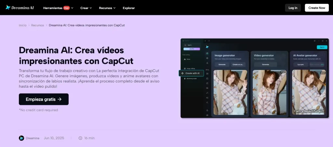Open the Image generator preview thumbnail
The width and height of the screenshot is (333, 147).
click(230, 92)
